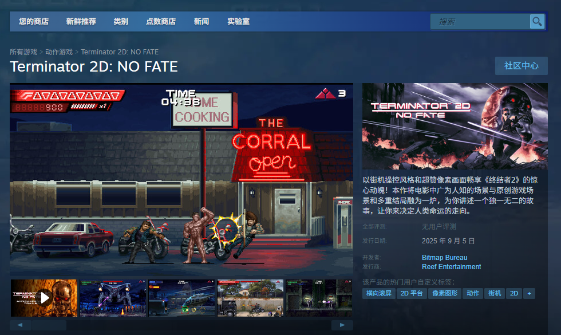
Task: Click the plus icon to add tags
Action: point(530,293)
